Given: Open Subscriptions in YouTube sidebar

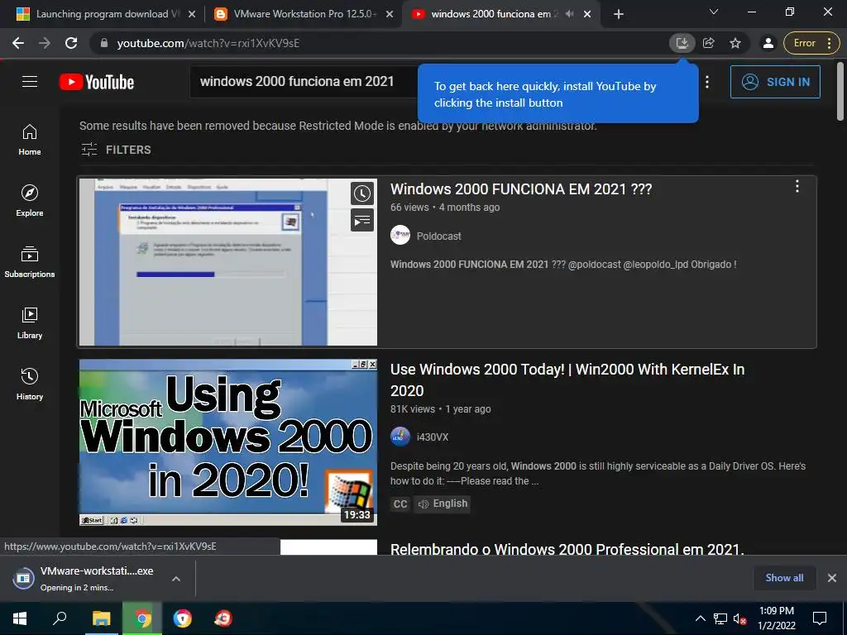Looking at the screenshot, I should click(x=30, y=262).
